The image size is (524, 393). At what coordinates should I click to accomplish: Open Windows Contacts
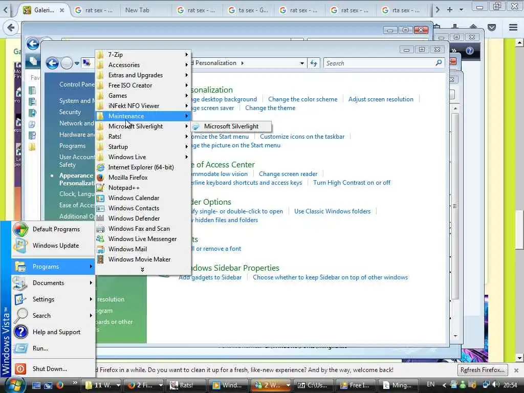(x=143, y=208)
